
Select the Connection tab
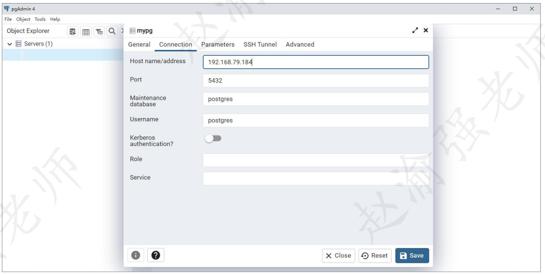176,44
